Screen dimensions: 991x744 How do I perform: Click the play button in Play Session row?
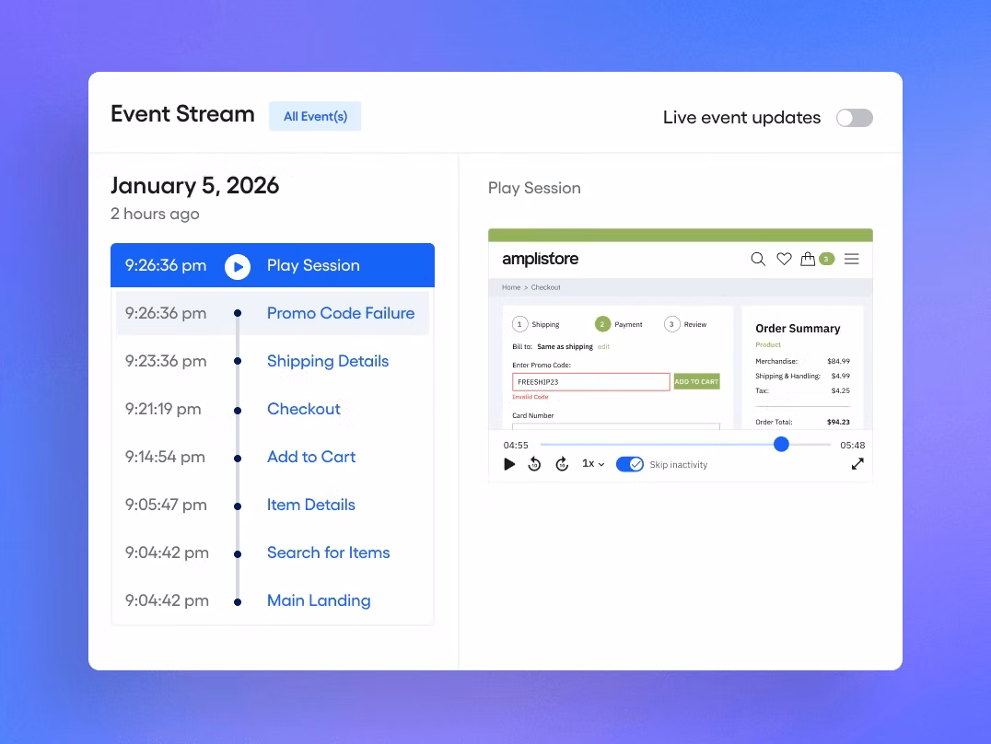coord(238,266)
